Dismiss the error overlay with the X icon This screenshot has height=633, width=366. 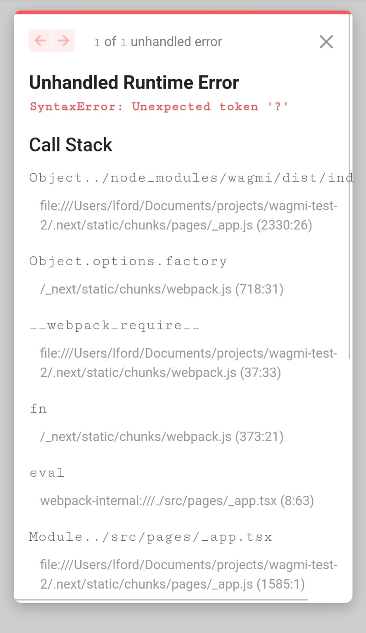(x=326, y=42)
